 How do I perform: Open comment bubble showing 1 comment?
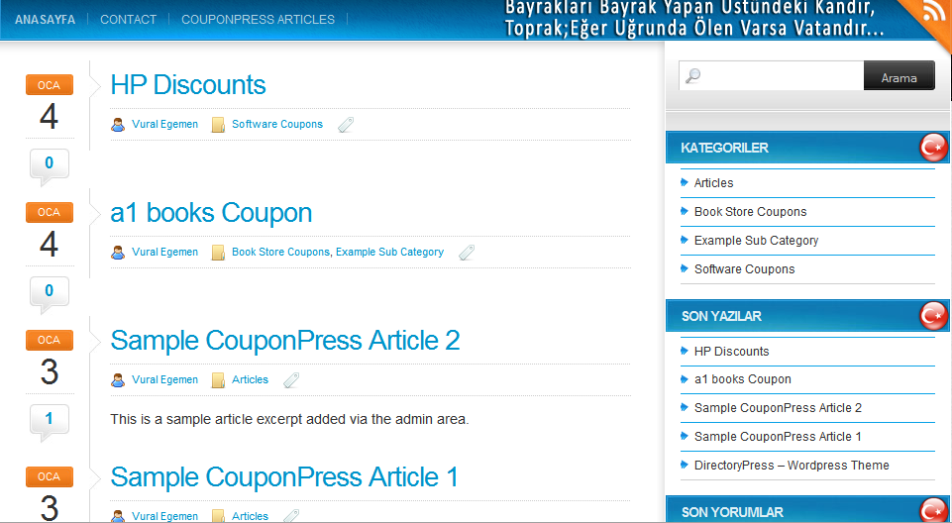coord(50,423)
